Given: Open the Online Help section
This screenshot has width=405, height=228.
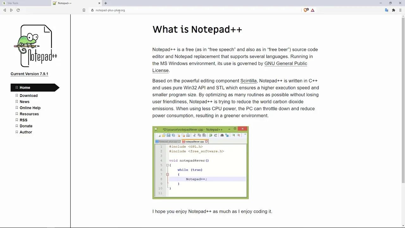Looking at the screenshot, I should tap(30, 108).
